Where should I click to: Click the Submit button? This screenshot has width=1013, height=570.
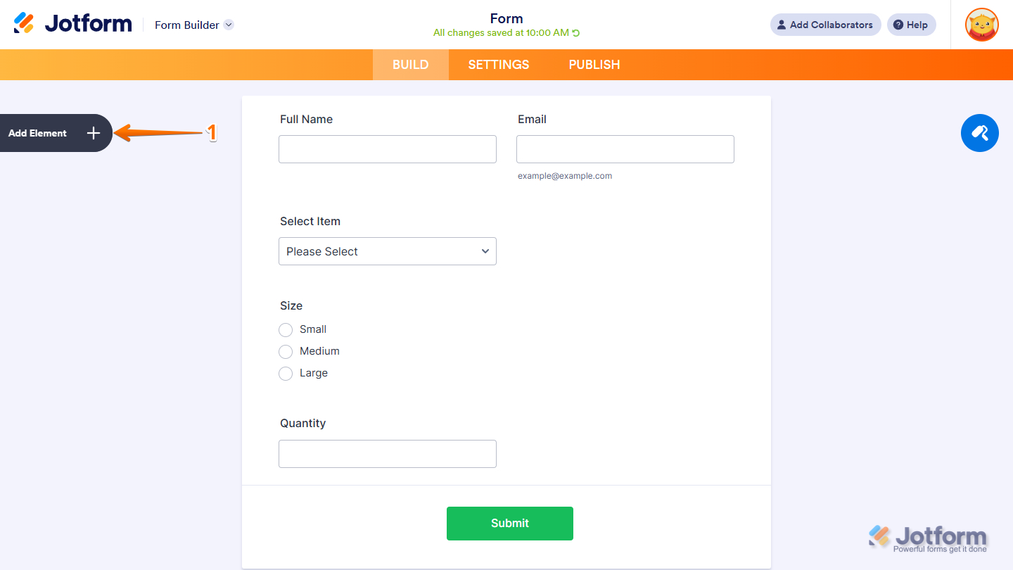[509, 523]
